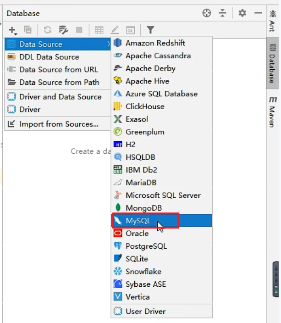This screenshot has height=323, width=281.
Task: Open the query console QL icon
Action: (131, 30)
